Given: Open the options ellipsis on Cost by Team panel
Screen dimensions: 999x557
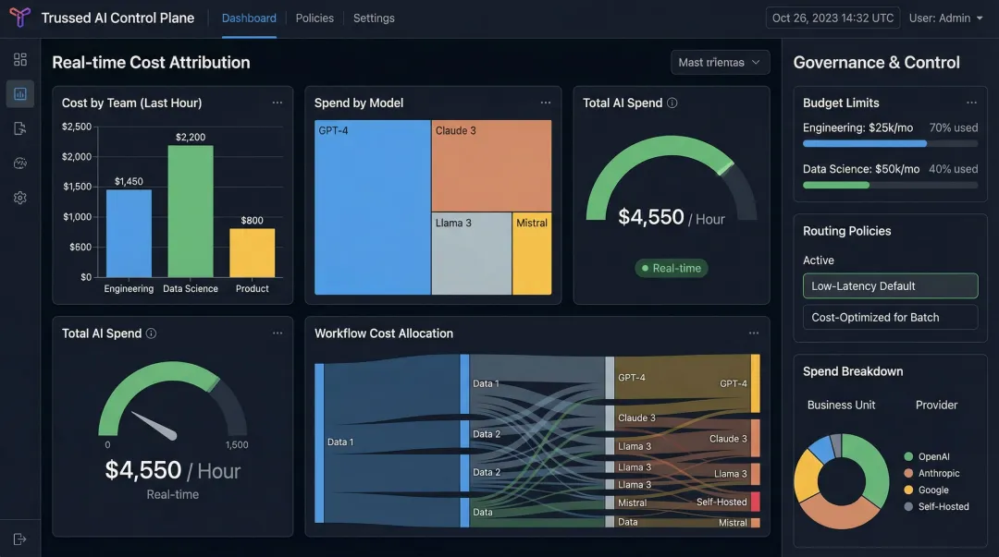Looking at the screenshot, I should 277,103.
